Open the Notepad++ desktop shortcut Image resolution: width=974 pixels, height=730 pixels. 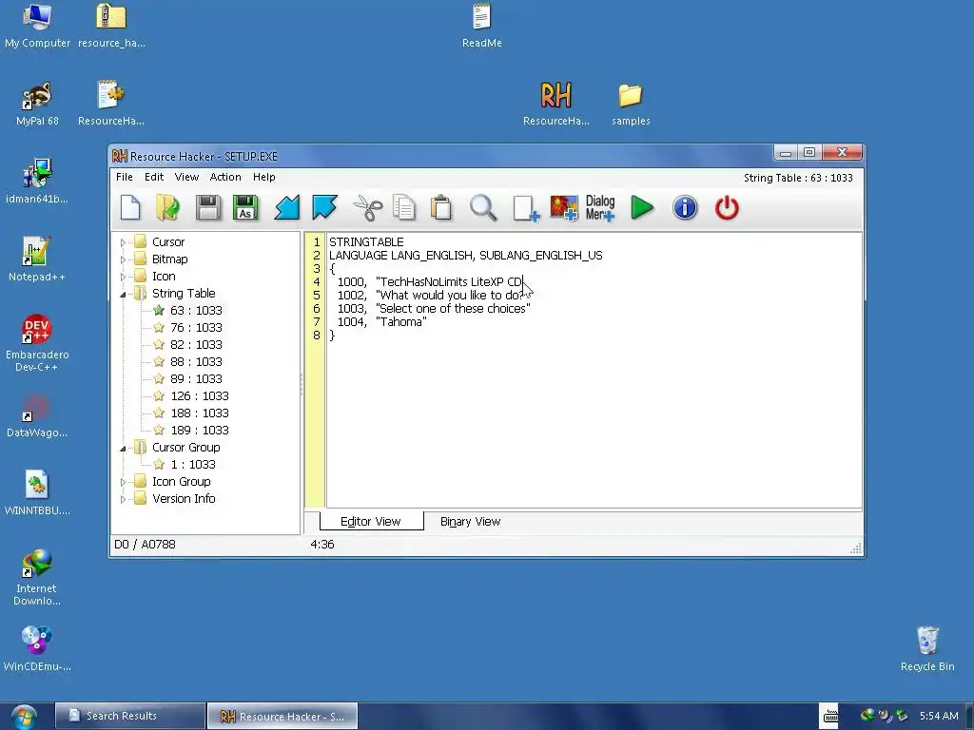click(x=37, y=259)
